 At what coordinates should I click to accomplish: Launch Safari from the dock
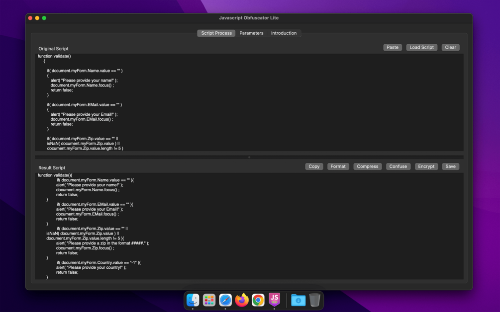click(x=225, y=300)
